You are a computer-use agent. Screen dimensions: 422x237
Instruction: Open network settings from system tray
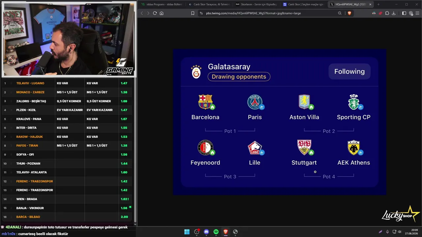pos(394,232)
